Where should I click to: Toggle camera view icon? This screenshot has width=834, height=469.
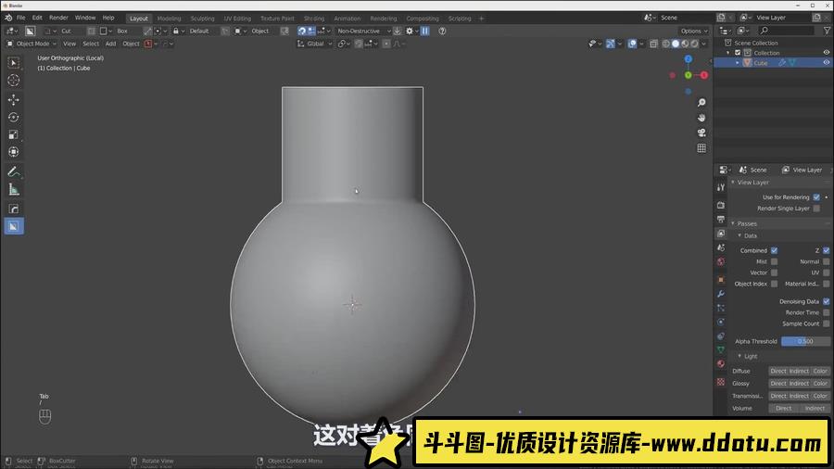(701, 133)
